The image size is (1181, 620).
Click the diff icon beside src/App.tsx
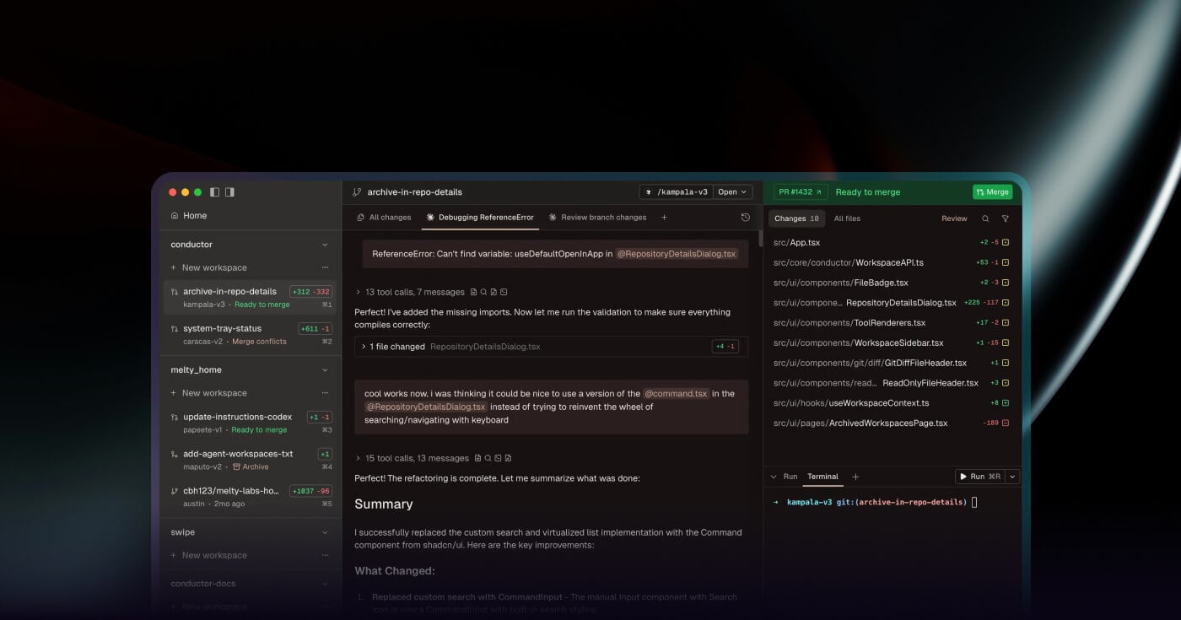[x=1005, y=242]
